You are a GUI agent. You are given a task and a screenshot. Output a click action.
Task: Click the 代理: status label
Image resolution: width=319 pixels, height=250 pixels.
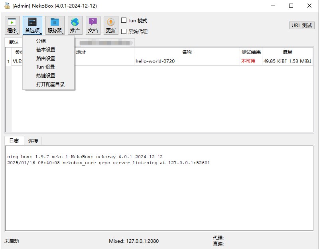pos(218,238)
